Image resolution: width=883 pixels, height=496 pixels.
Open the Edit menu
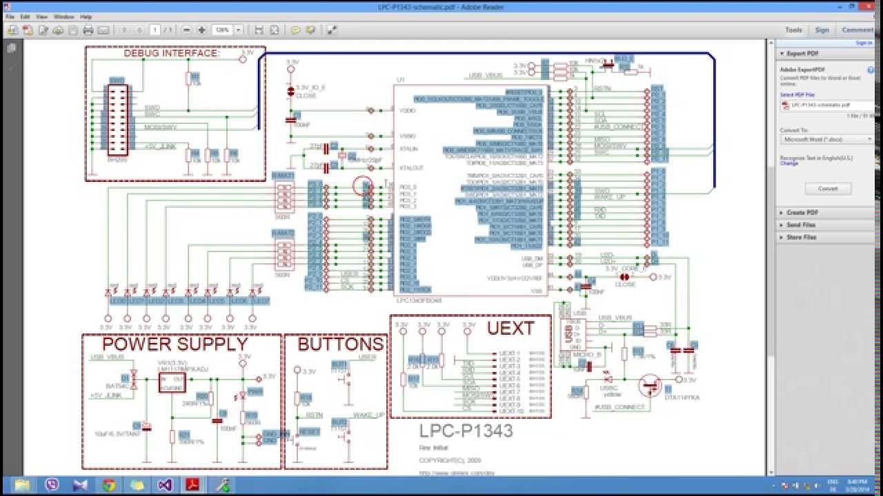click(26, 17)
